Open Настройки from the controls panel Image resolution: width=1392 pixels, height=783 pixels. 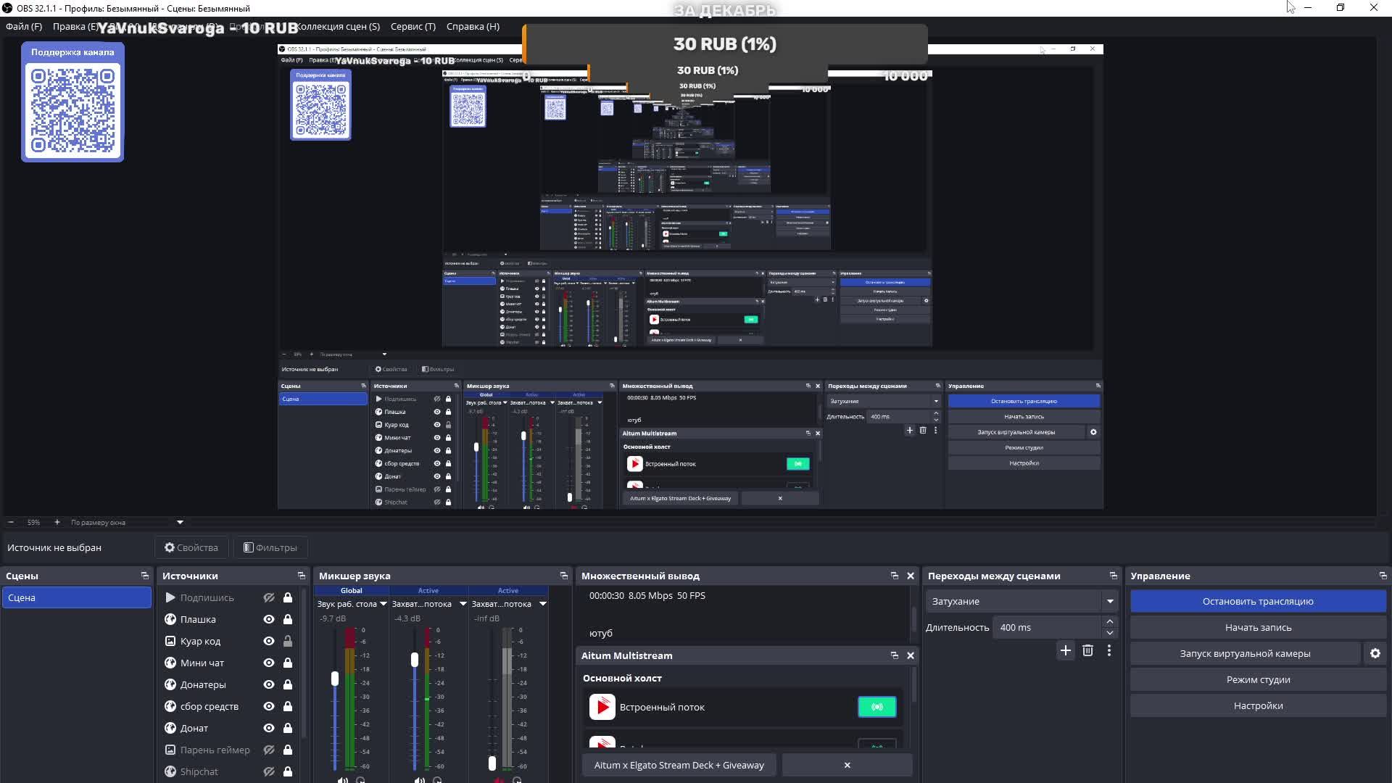click(1257, 705)
